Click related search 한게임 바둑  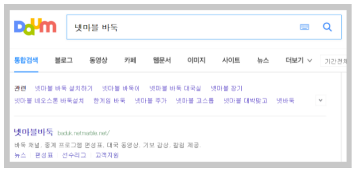click(109, 101)
